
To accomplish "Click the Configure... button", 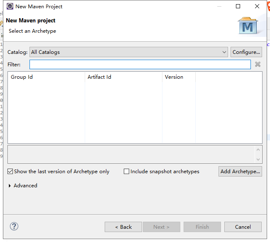I will 246,52.
